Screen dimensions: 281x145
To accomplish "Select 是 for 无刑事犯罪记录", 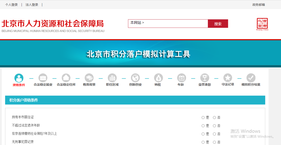I will coord(203,142).
